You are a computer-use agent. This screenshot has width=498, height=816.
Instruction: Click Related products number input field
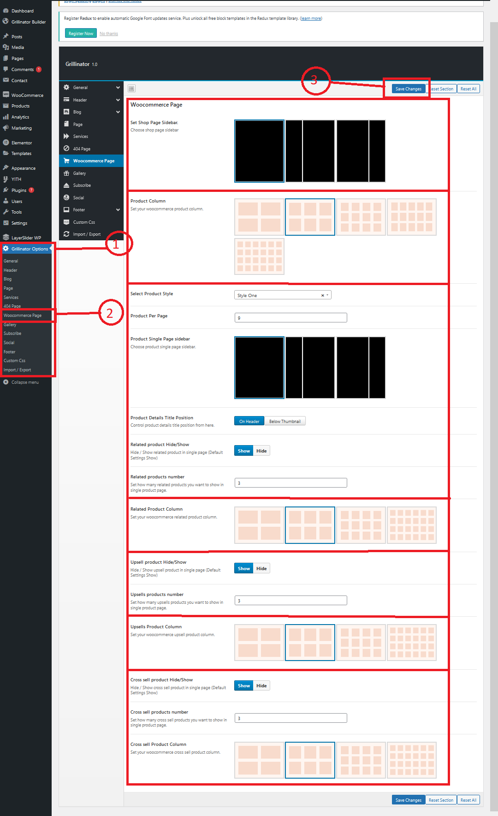click(x=291, y=482)
